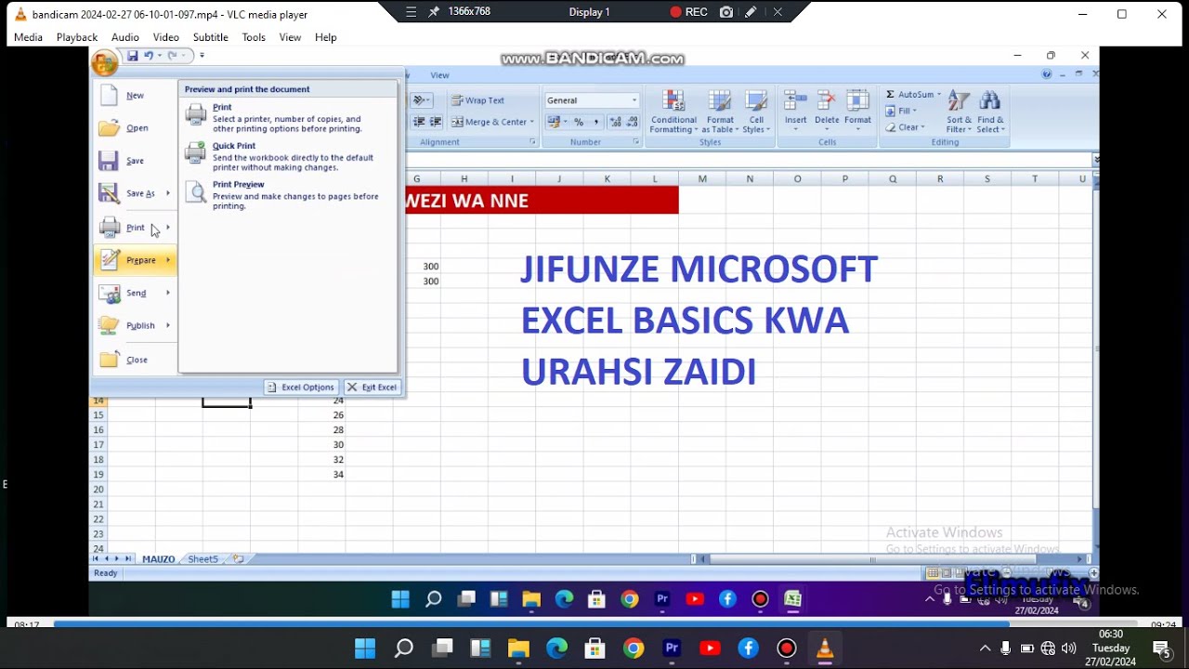Click Save icon in Quick Access Toolbar

pyautogui.click(x=133, y=56)
